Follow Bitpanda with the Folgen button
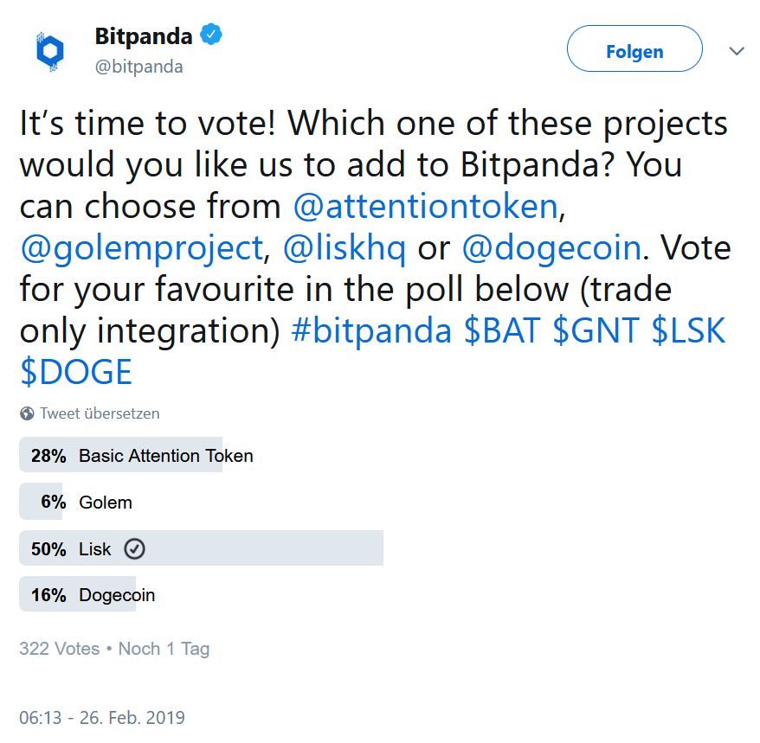 pyautogui.click(x=634, y=48)
